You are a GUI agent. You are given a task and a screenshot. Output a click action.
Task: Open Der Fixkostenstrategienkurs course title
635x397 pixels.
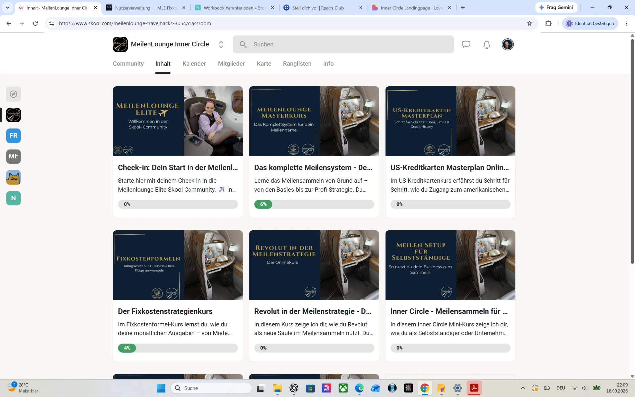tap(165, 311)
